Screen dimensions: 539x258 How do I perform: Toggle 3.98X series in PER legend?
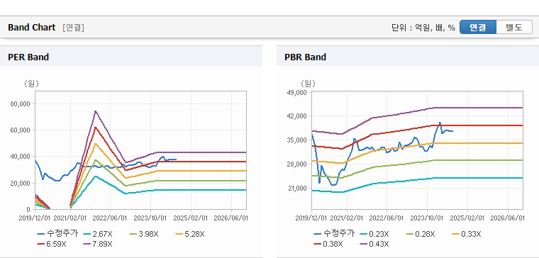[144, 234]
